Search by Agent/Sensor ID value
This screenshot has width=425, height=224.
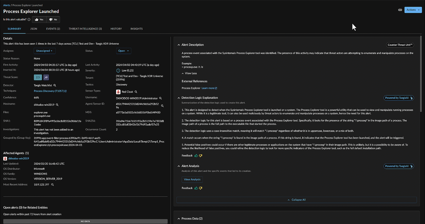pos(162,106)
